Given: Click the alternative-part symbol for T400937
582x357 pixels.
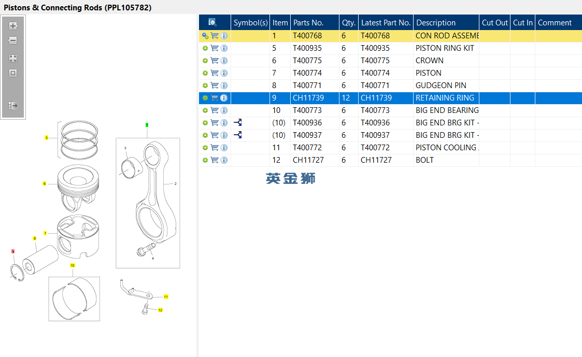Looking at the screenshot, I should pos(238,135).
